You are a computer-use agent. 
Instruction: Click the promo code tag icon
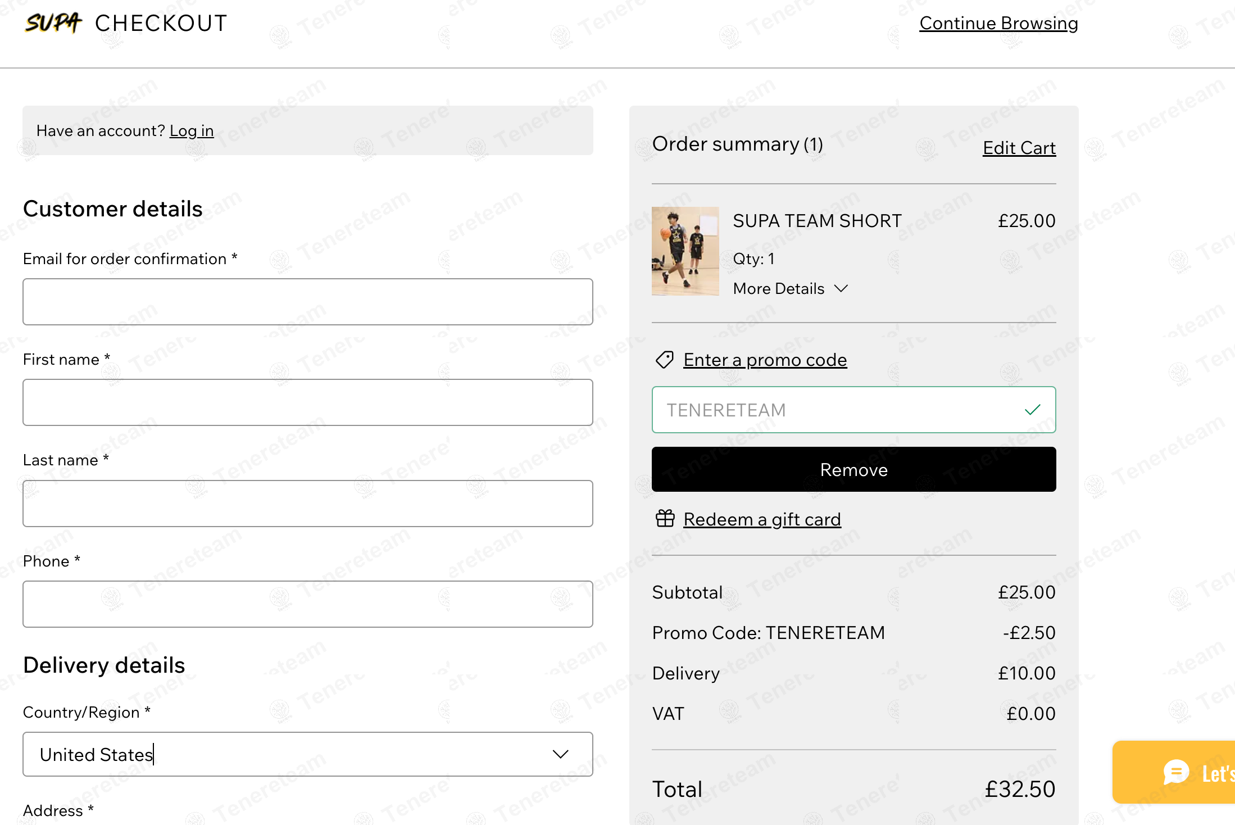(x=665, y=360)
